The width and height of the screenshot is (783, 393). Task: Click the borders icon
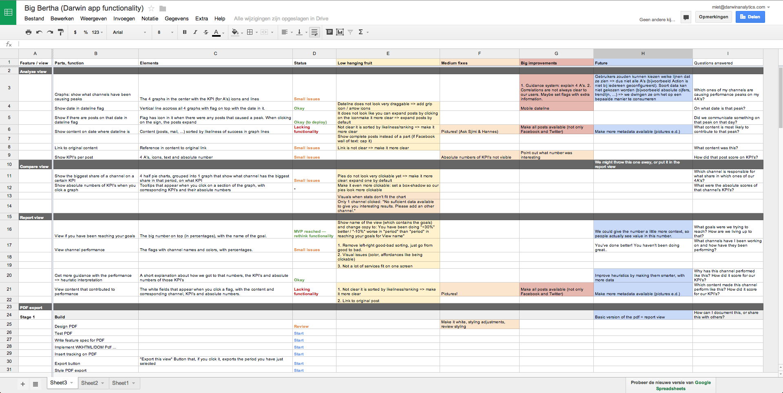pyautogui.click(x=250, y=32)
